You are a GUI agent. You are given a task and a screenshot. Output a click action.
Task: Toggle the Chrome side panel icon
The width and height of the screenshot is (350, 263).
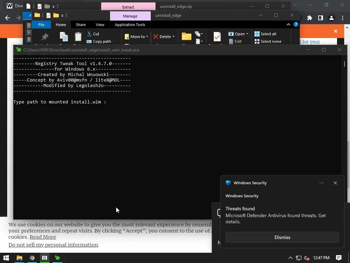pyautogui.click(x=321, y=18)
